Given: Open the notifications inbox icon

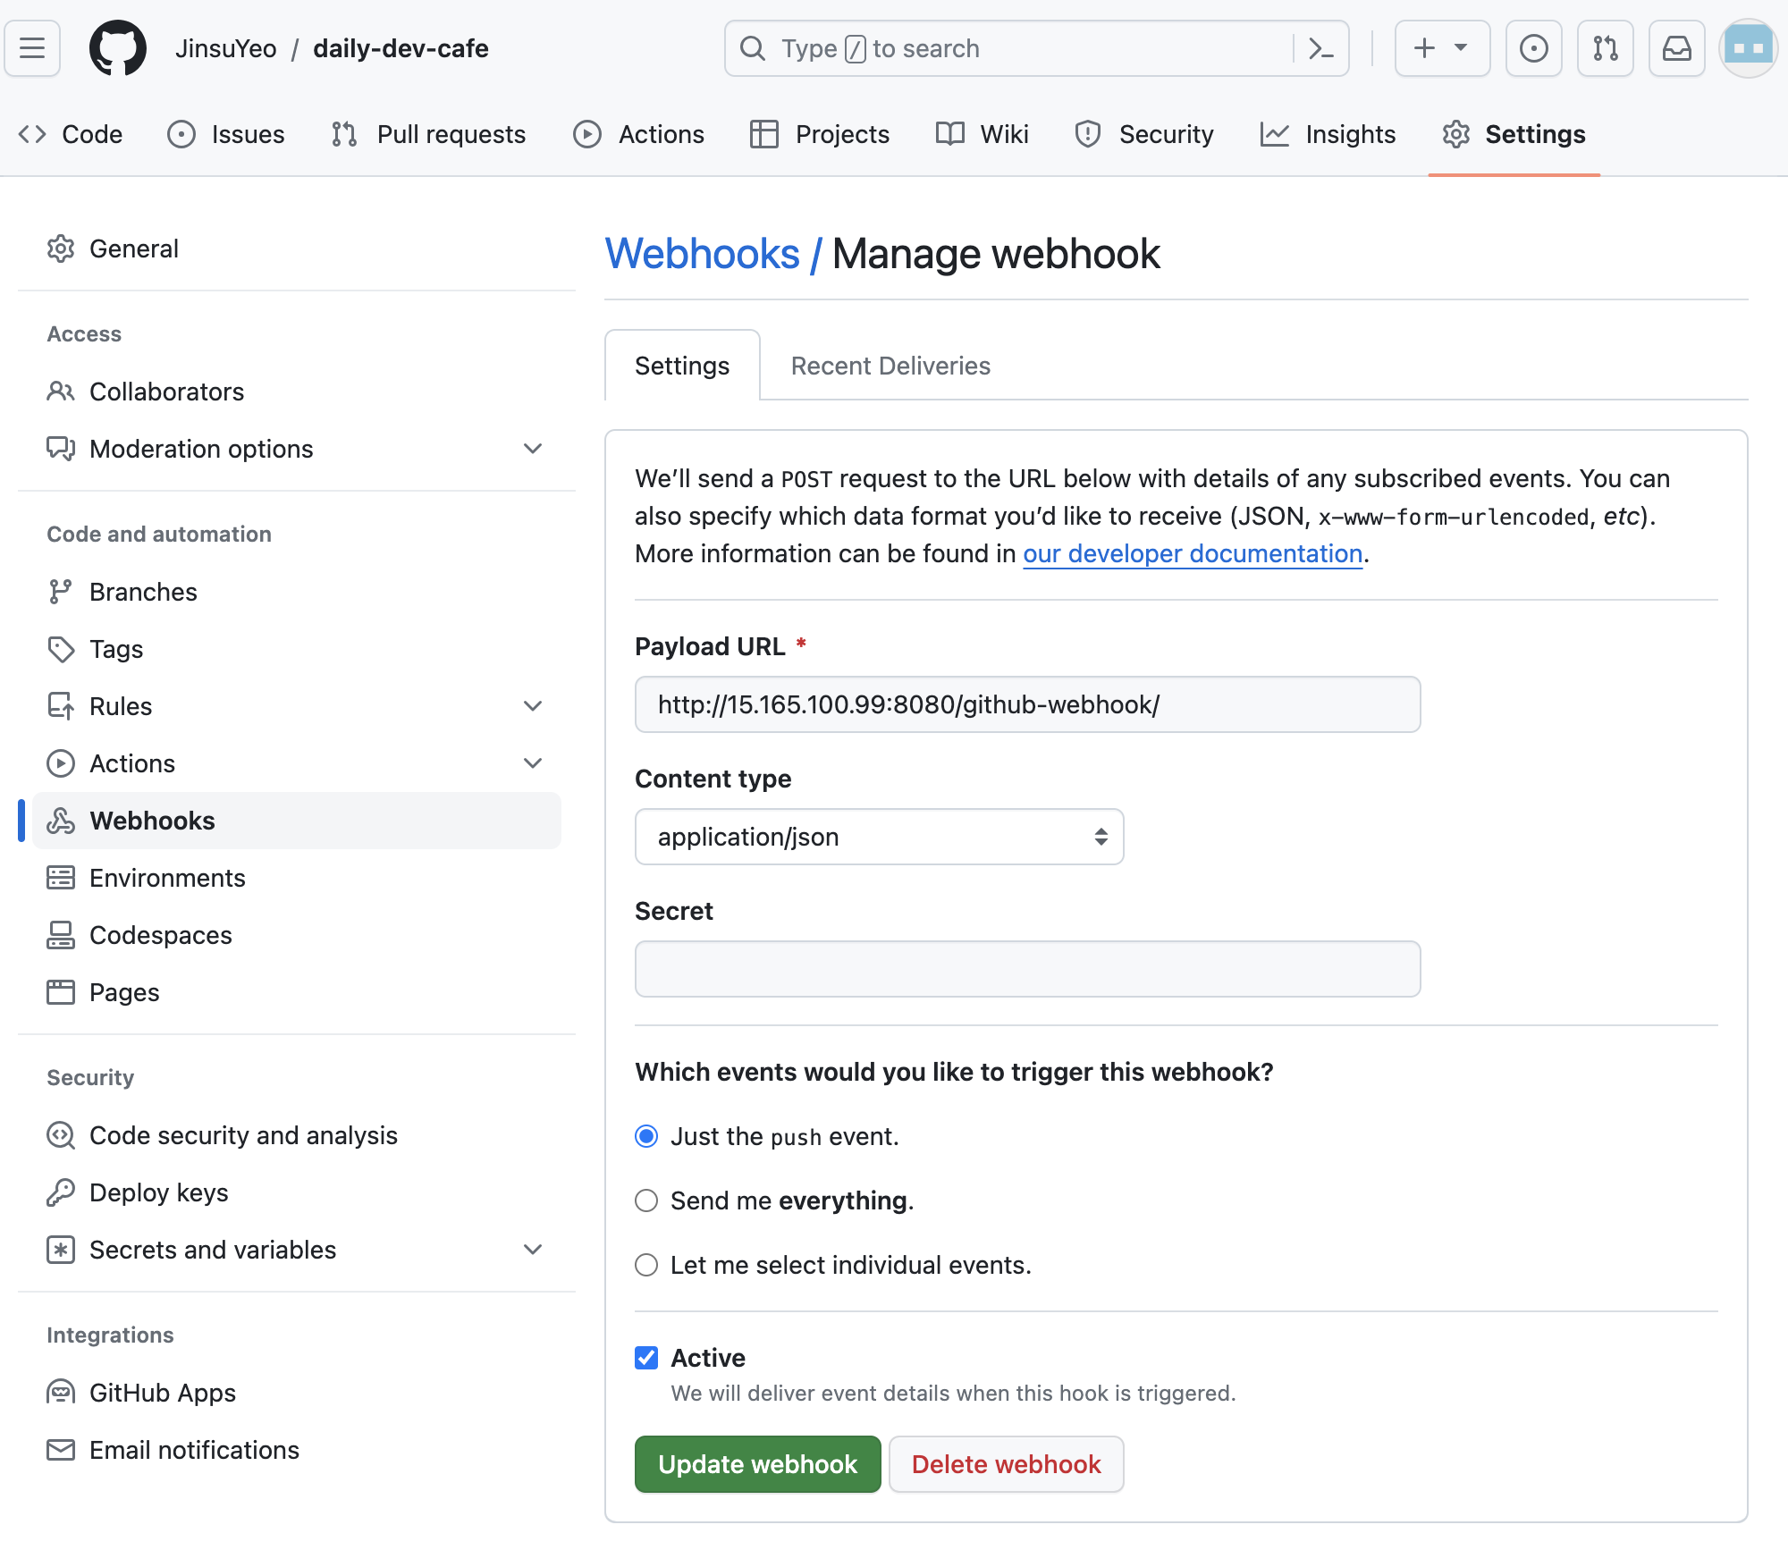Looking at the screenshot, I should (x=1676, y=48).
